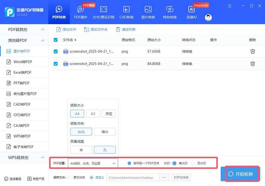Open 特色产品 link
Image resolution: width=265 pixels, height=186 pixels.
36,179
